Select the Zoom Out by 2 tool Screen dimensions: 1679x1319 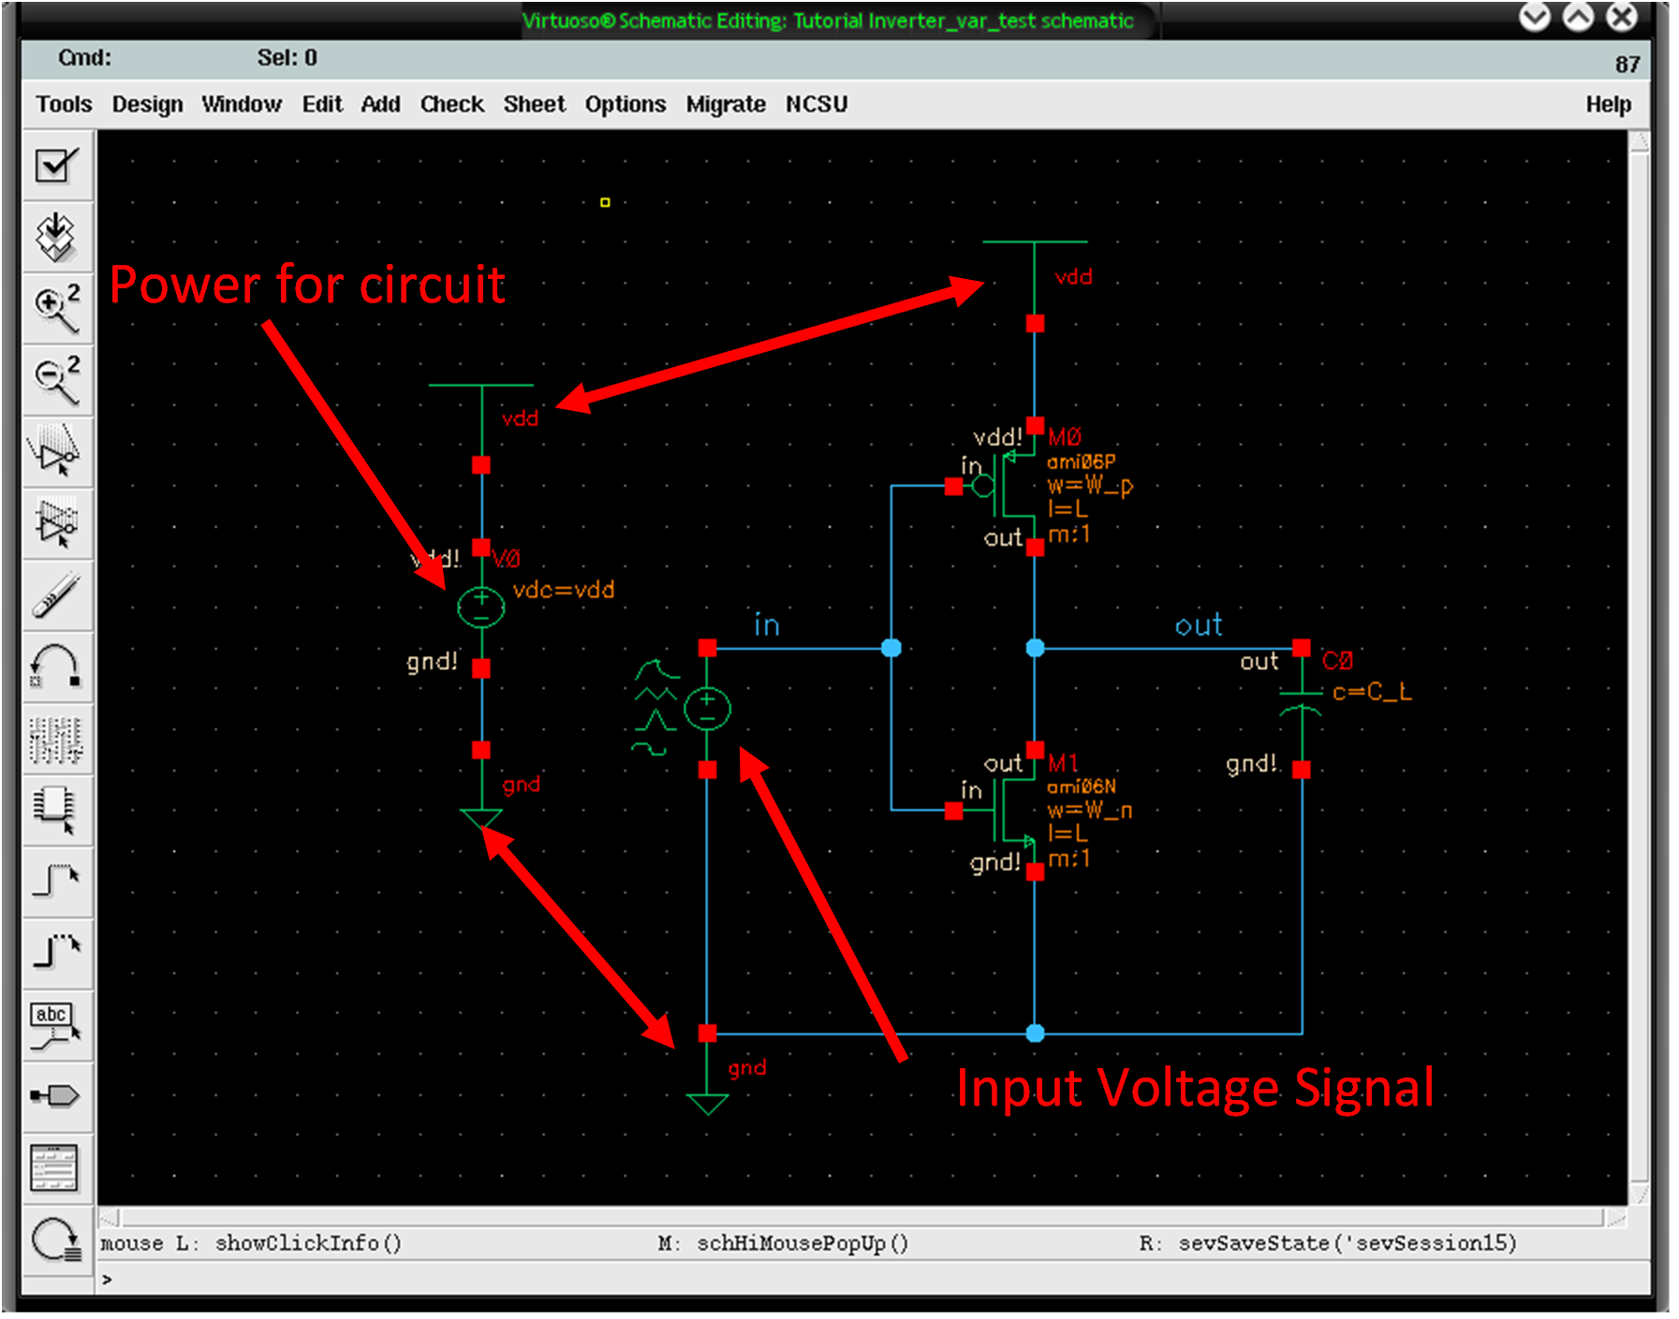(56, 380)
